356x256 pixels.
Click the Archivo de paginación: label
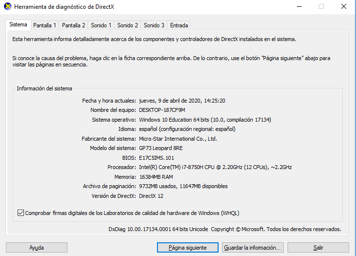coord(109,186)
